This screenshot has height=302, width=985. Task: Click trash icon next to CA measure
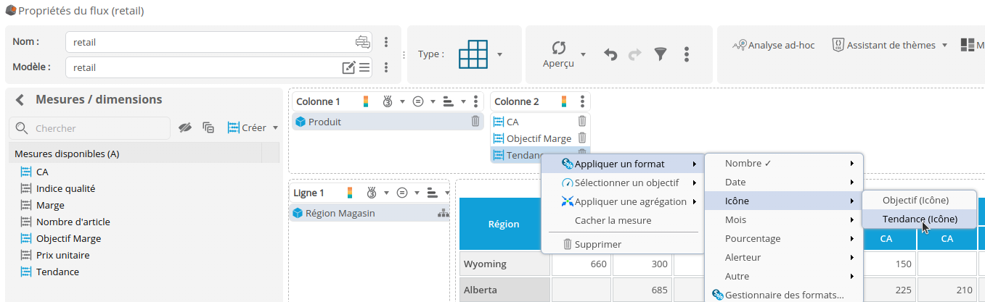[581, 122]
